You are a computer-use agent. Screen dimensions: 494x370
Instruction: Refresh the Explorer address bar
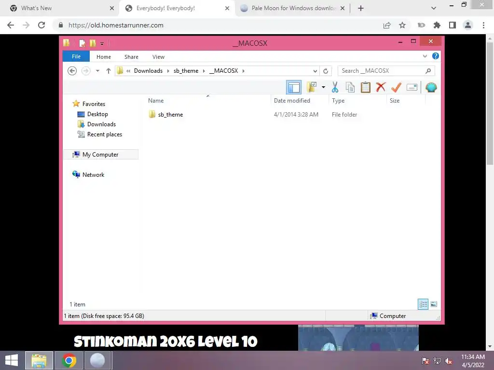(x=326, y=71)
